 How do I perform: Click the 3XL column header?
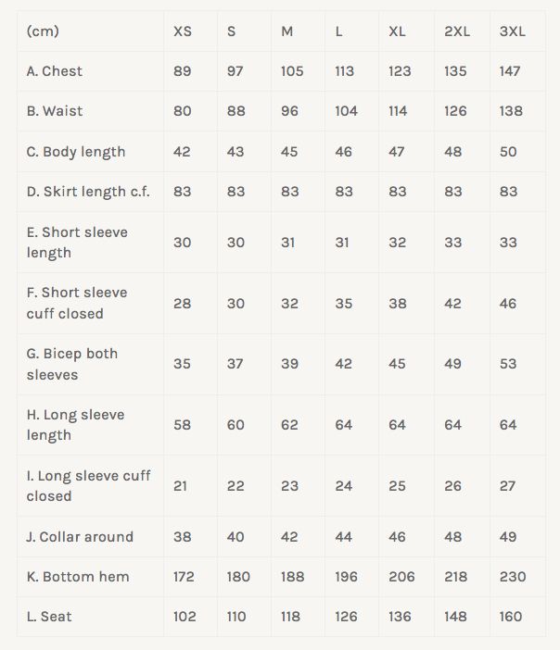pyautogui.click(x=512, y=31)
